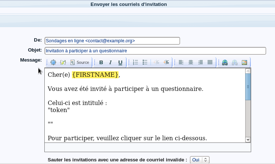Toggle italic formatting

[x=110, y=62]
